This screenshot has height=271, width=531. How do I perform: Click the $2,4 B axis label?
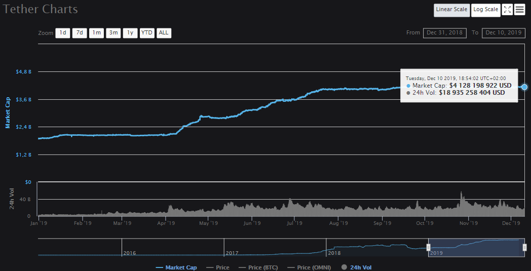coord(23,127)
